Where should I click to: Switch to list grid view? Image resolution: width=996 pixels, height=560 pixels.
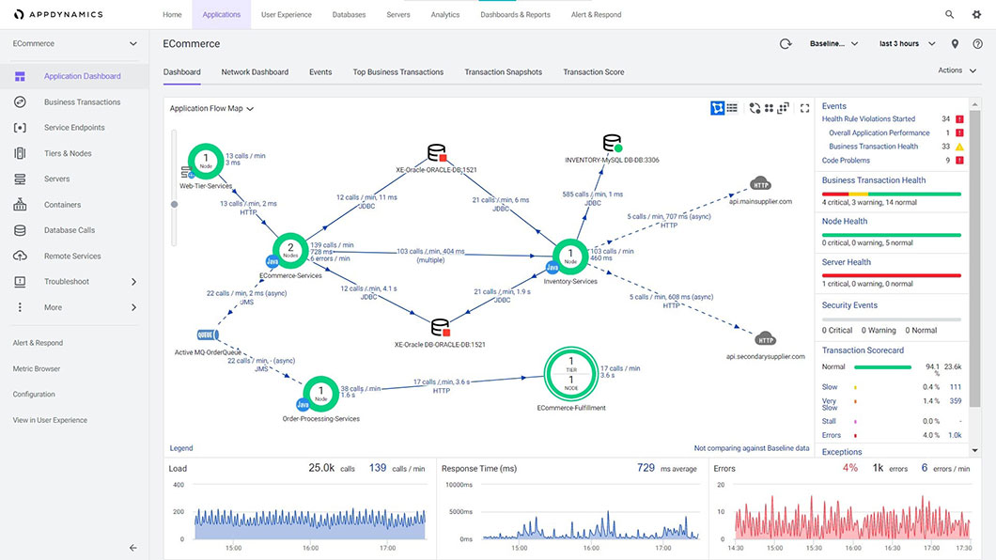tap(732, 108)
